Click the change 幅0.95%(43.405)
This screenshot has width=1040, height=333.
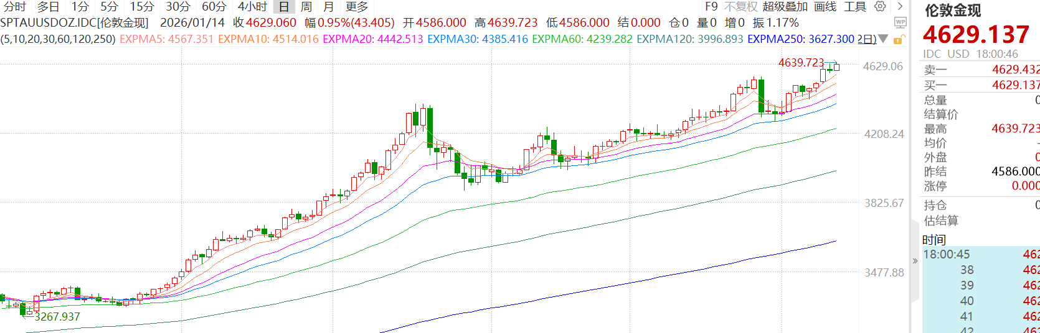tap(349, 23)
